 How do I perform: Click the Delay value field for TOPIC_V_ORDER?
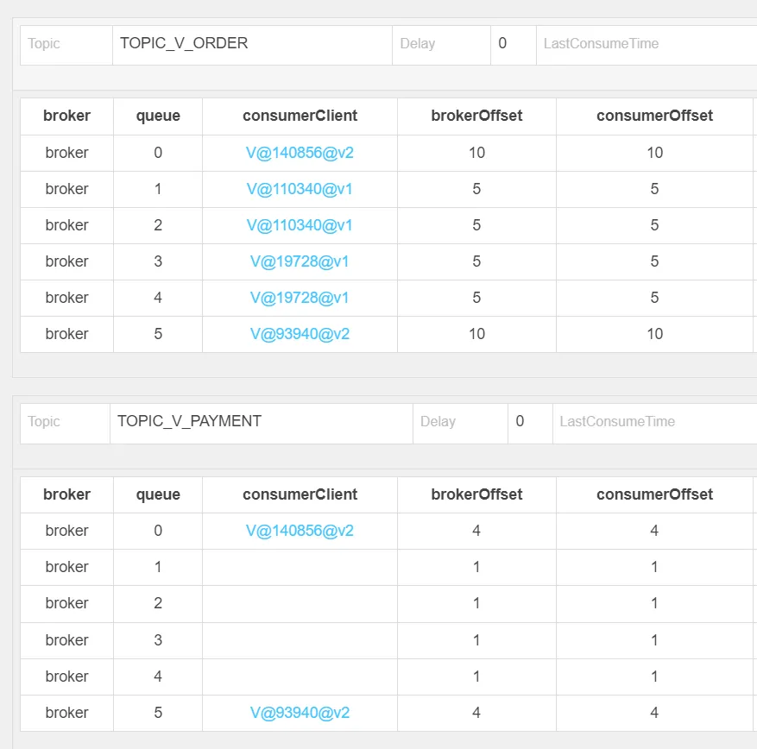tap(514, 45)
